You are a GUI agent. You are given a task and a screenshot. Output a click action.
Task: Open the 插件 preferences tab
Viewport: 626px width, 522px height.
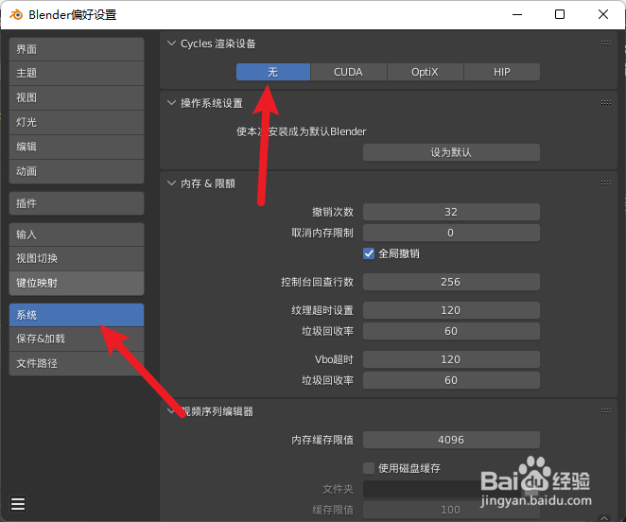(x=77, y=203)
